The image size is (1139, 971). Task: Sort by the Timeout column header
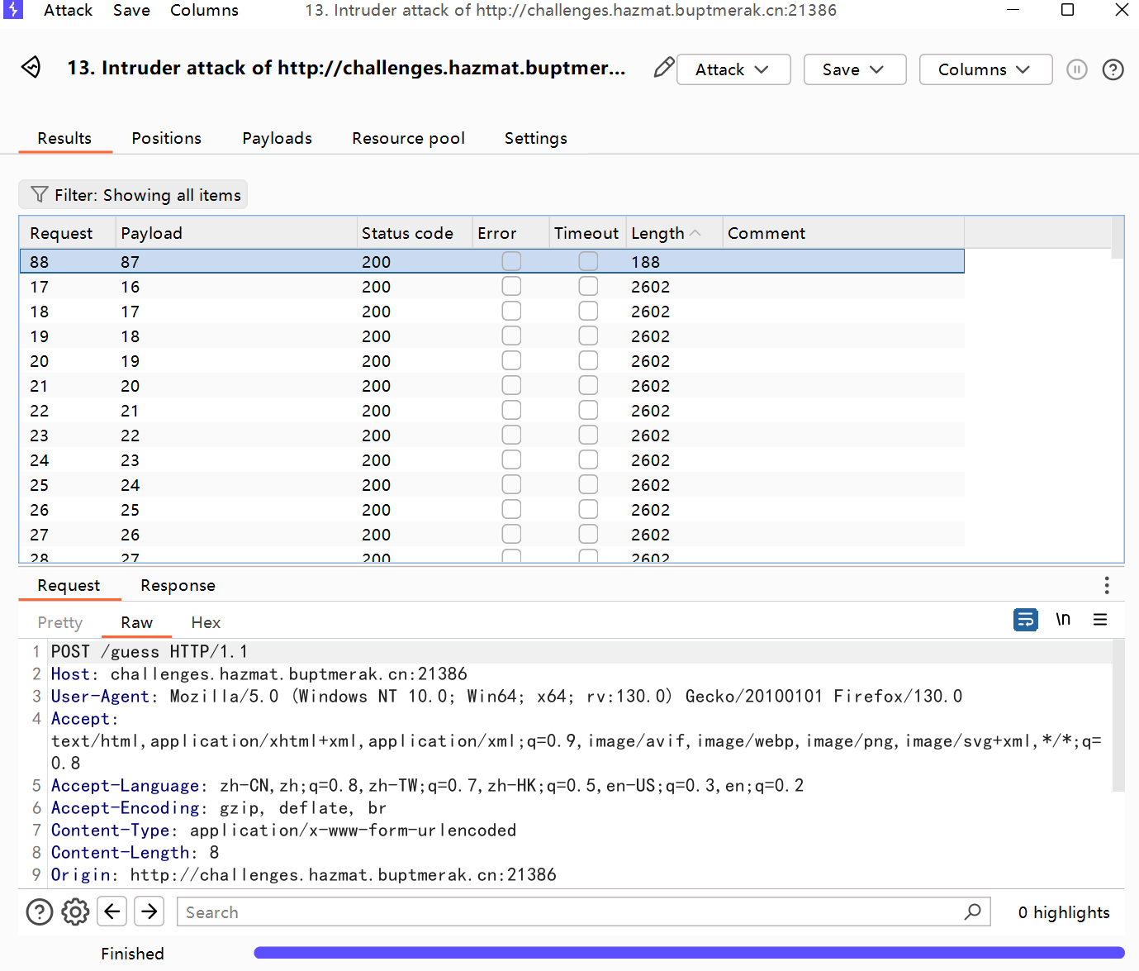coord(586,233)
